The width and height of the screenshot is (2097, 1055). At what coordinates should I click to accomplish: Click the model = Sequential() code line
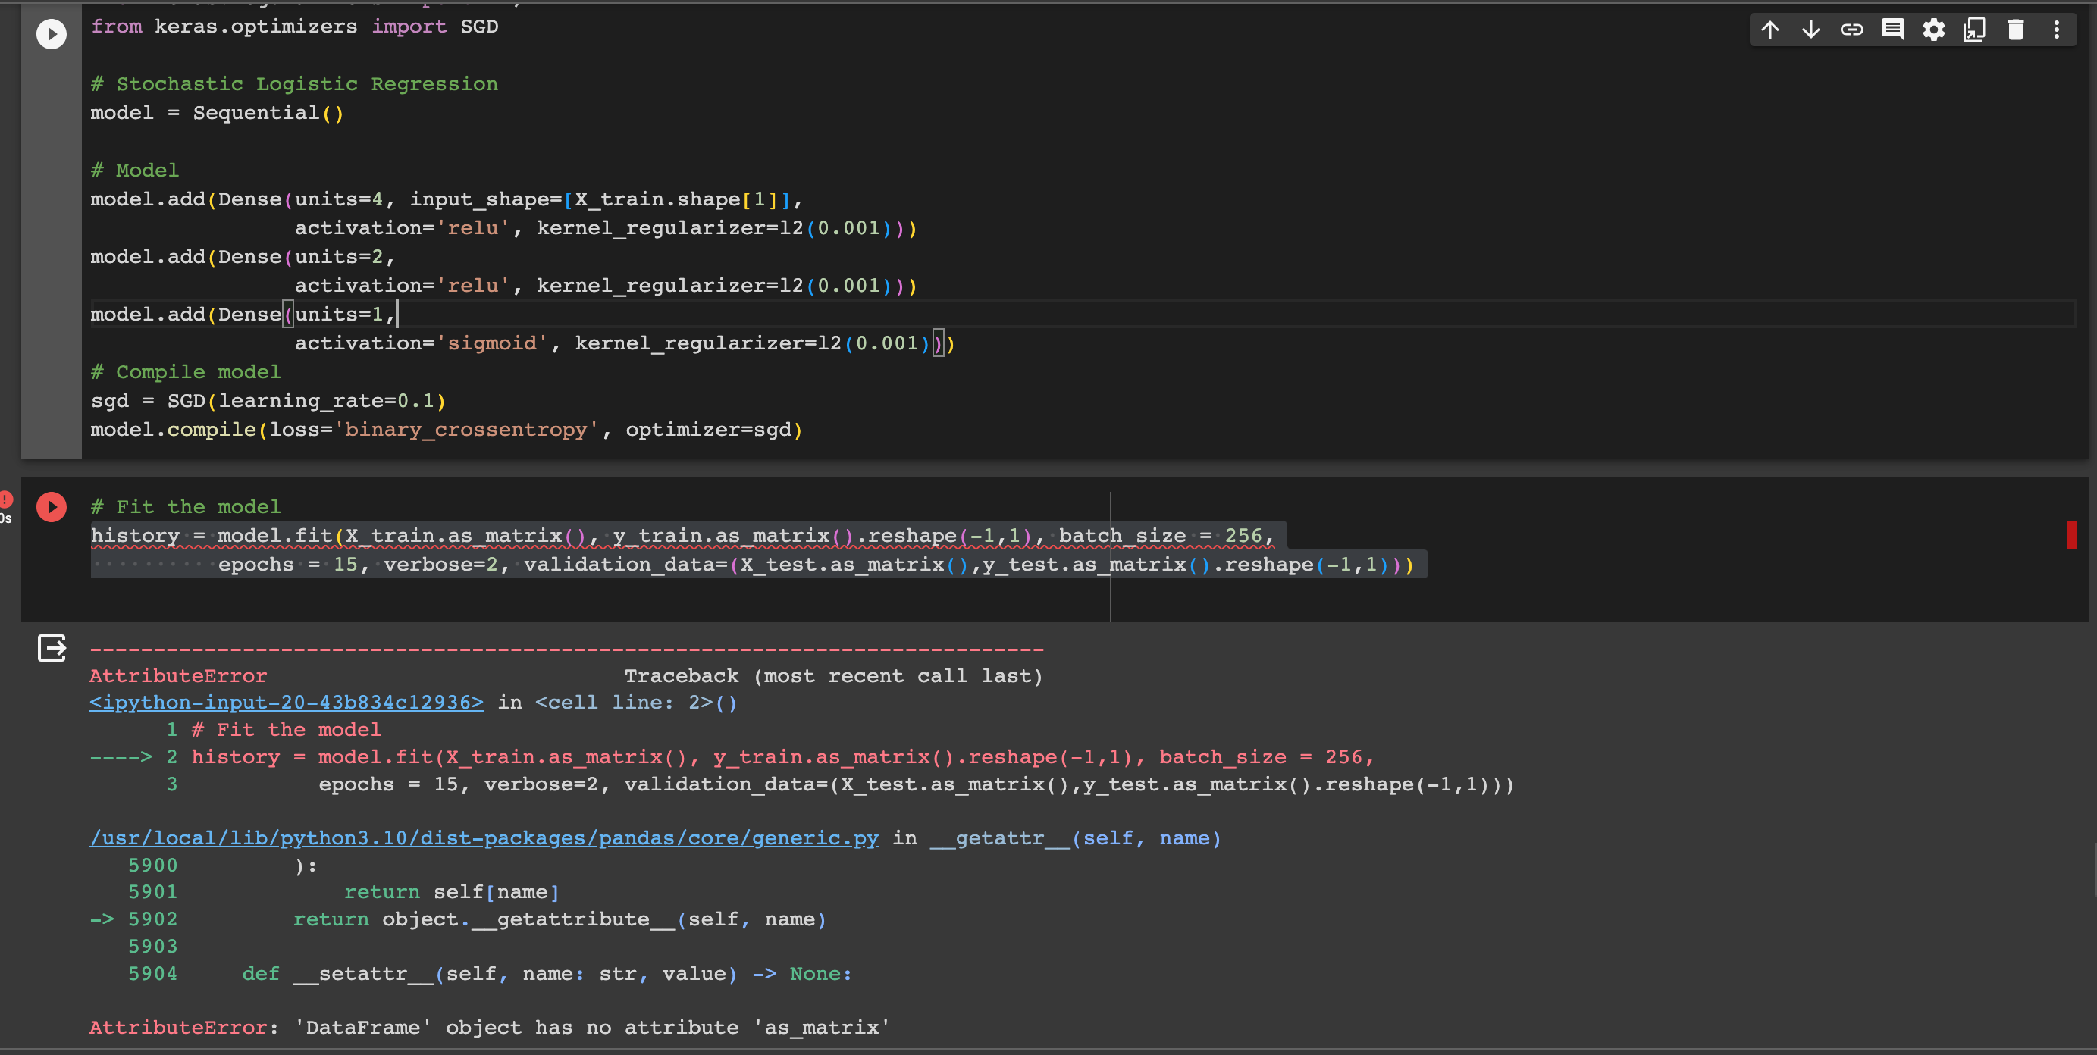tap(217, 113)
